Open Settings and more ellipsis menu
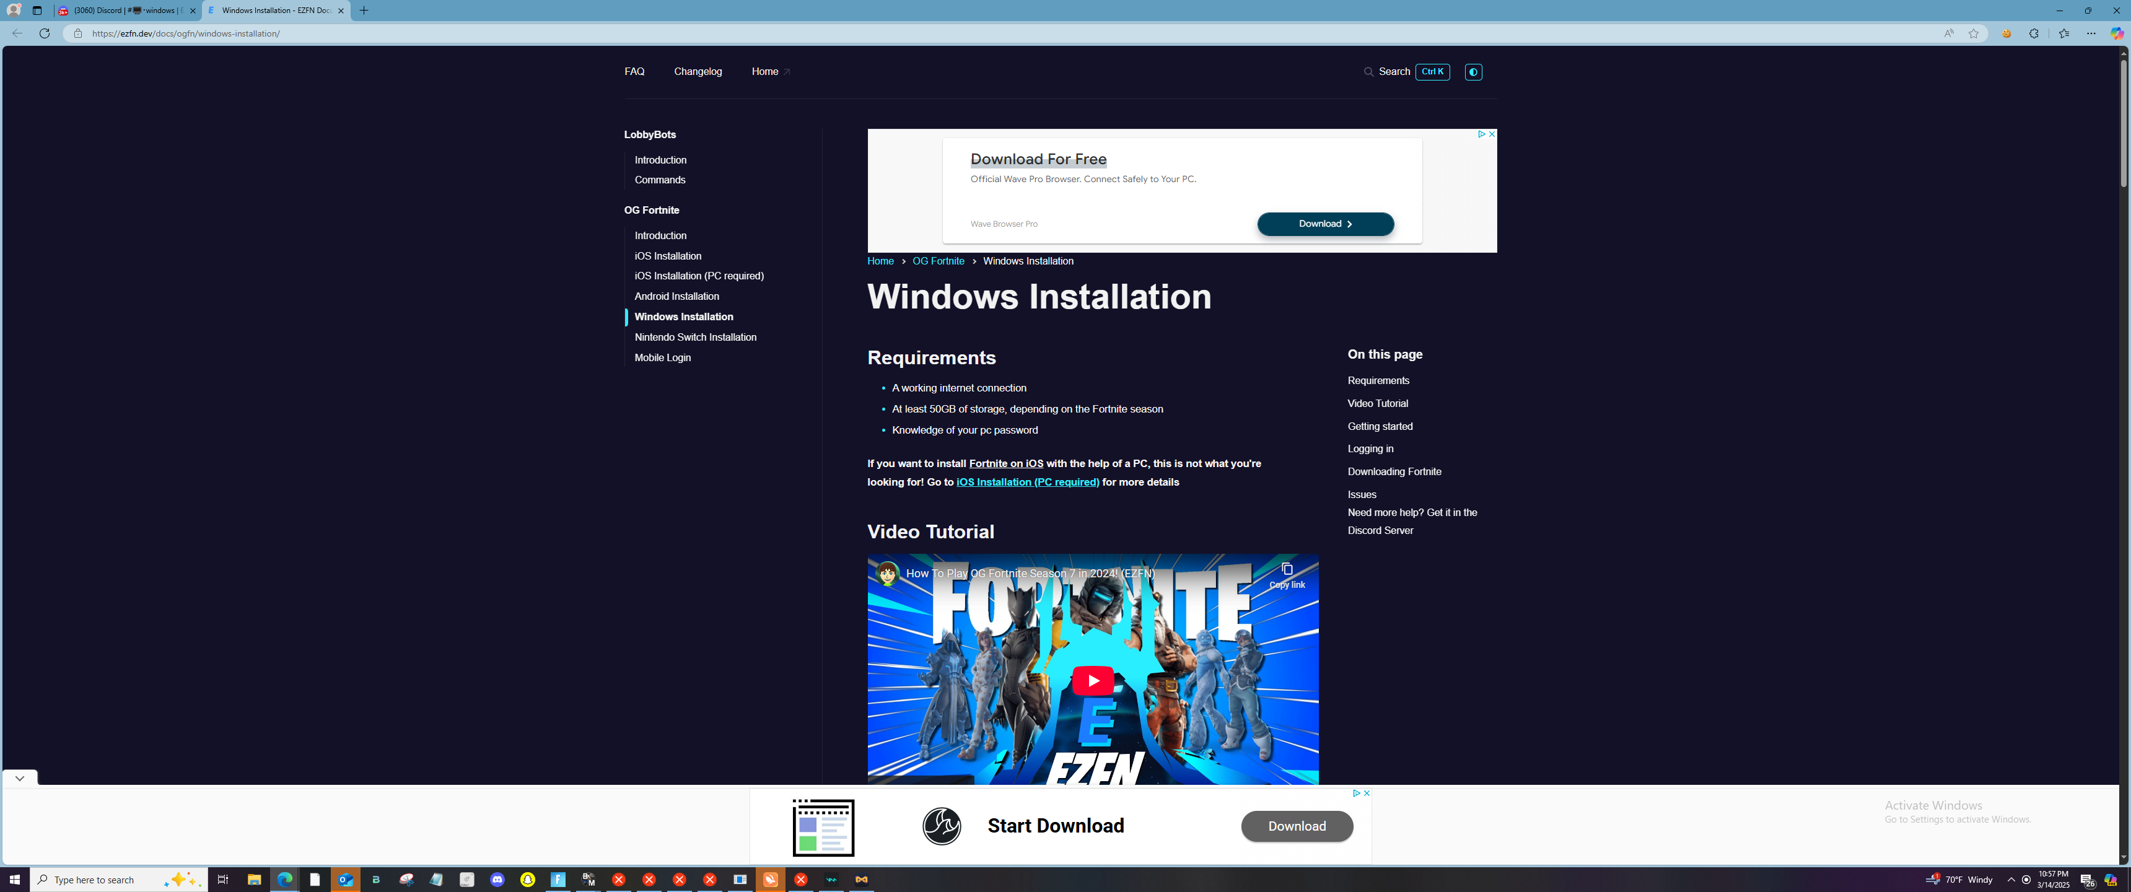 [x=2091, y=34]
